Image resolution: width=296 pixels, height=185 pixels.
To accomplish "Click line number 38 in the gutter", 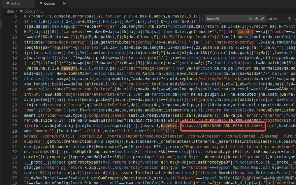I will tap(15, 183).
